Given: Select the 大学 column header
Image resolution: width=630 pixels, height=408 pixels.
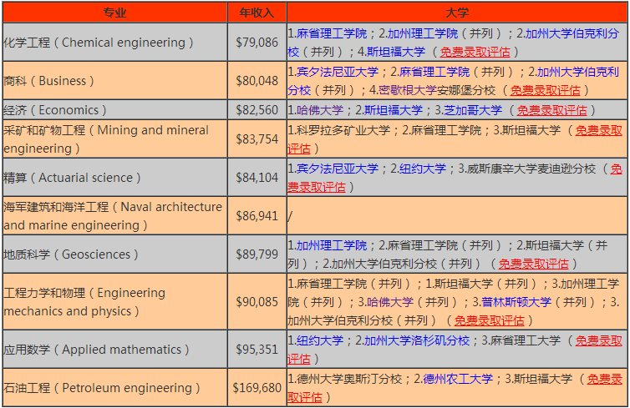Looking at the screenshot, I should tap(457, 13).
